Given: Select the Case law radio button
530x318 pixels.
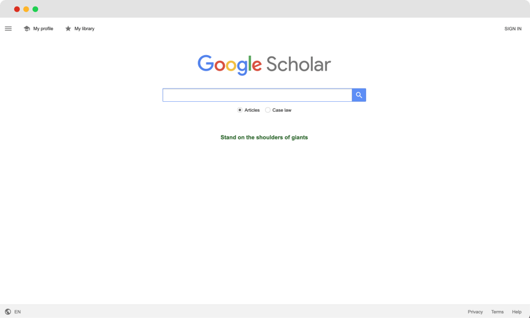Looking at the screenshot, I should click(268, 110).
